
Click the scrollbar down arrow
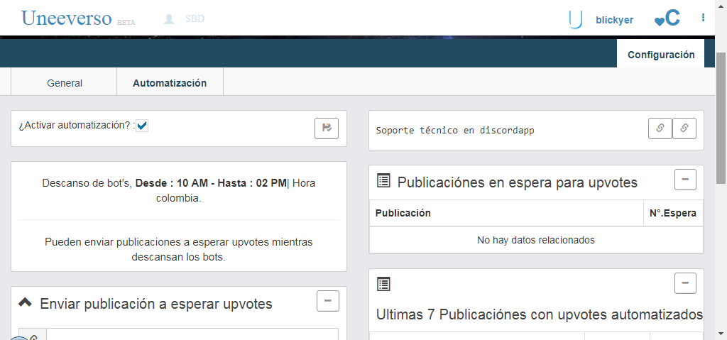tap(721, 333)
